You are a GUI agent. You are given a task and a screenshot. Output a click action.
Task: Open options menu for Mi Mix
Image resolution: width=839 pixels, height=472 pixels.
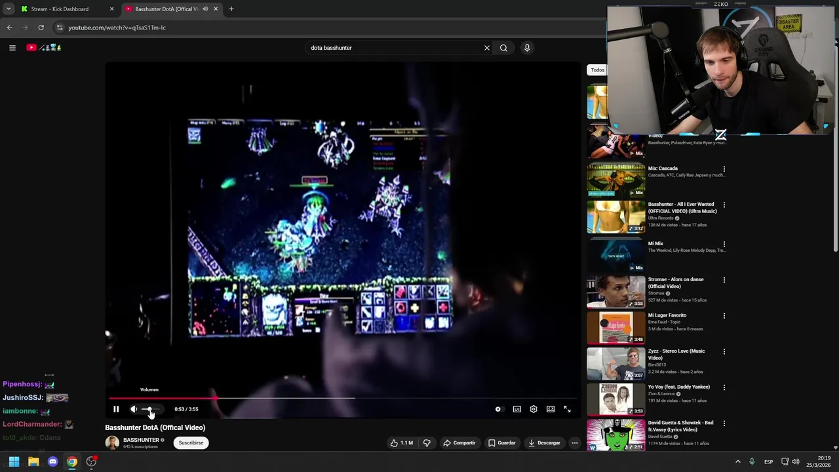pyautogui.click(x=724, y=244)
